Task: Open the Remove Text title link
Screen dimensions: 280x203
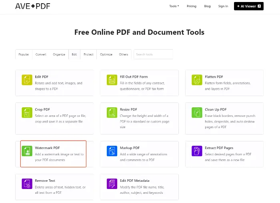Action: click(45, 181)
